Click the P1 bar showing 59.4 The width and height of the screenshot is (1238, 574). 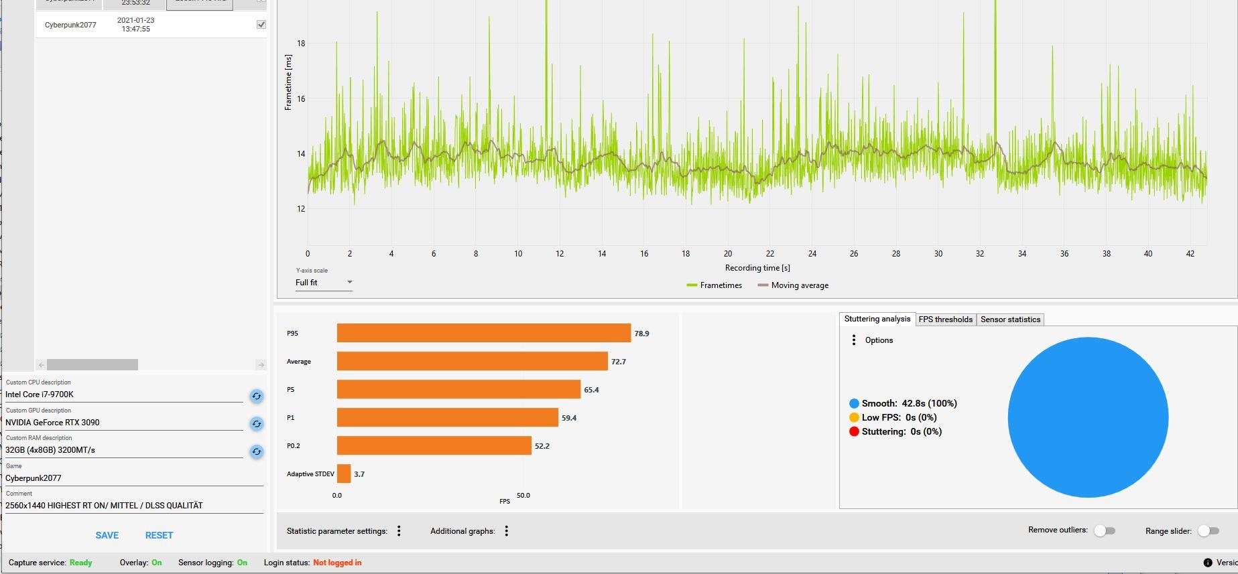(448, 417)
